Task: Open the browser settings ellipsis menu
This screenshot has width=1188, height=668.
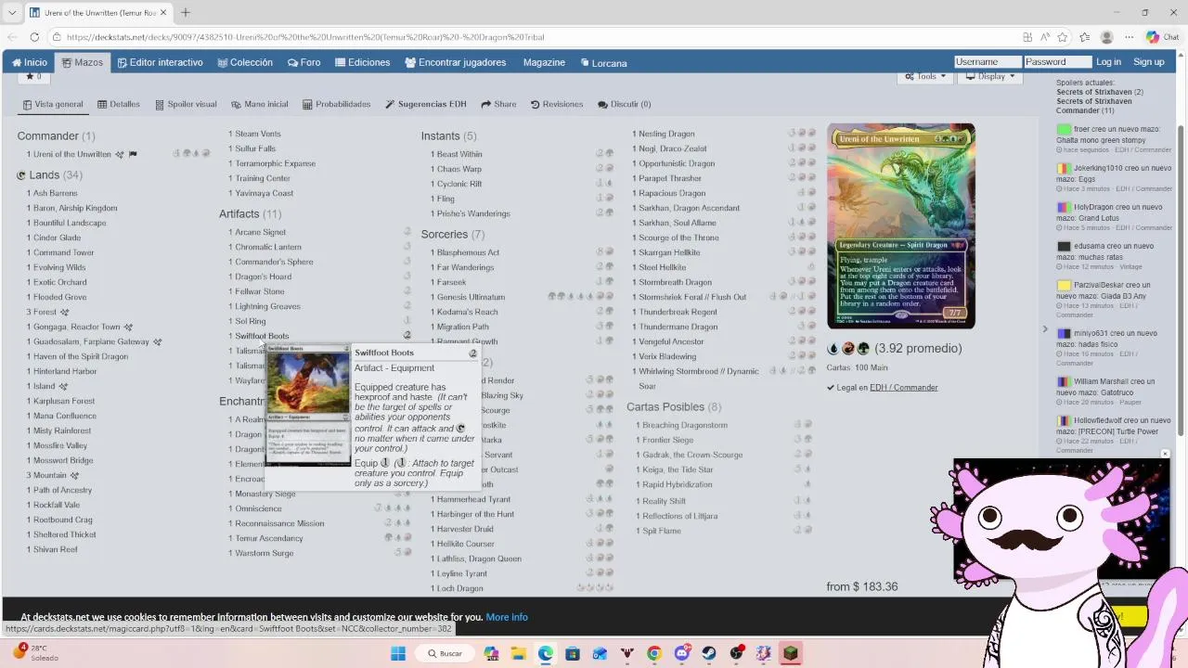Action: pos(1129,37)
